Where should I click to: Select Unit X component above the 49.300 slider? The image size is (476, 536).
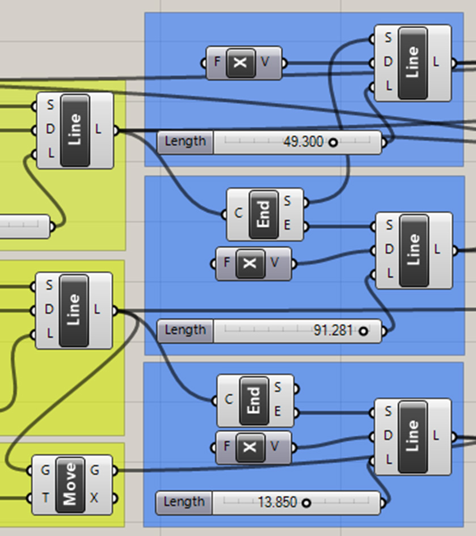click(x=241, y=63)
